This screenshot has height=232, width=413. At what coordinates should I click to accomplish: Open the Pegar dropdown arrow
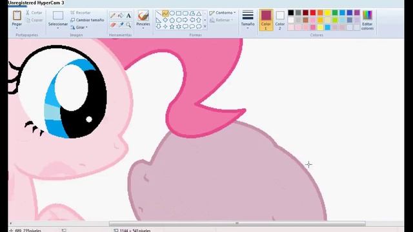[x=17, y=28]
